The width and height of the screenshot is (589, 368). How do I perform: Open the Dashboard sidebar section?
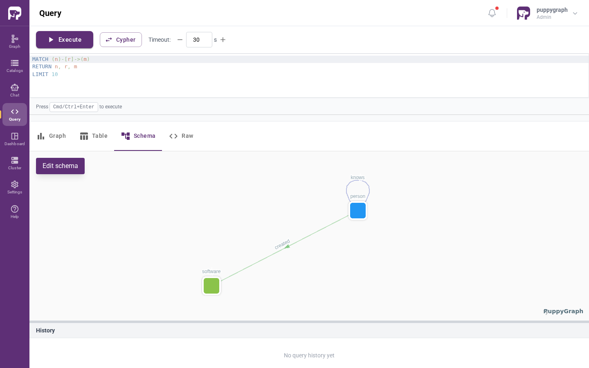15,139
